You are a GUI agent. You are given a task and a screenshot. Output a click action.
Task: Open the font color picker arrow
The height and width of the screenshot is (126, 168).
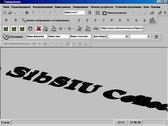pos(90,44)
